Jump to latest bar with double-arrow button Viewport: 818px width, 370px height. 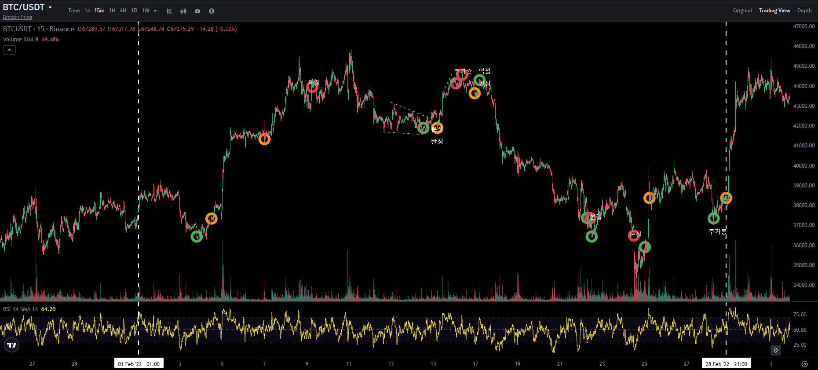(x=776, y=350)
